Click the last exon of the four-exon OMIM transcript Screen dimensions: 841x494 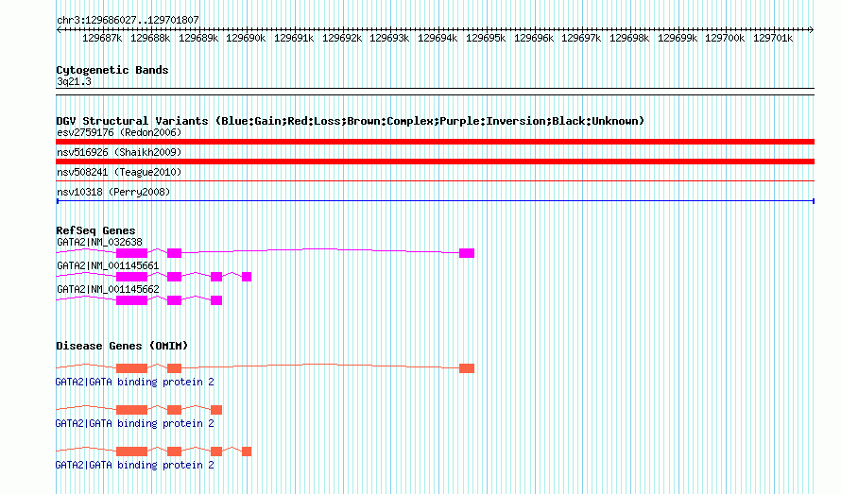tap(247, 451)
